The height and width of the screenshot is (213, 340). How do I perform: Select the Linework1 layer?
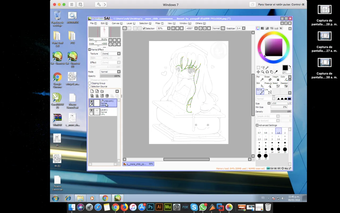point(103,103)
